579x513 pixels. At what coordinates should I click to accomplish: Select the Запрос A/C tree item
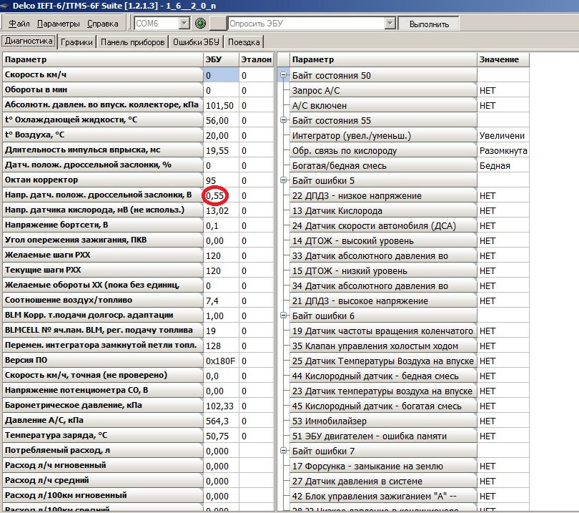pyautogui.click(x=383, y=91)
